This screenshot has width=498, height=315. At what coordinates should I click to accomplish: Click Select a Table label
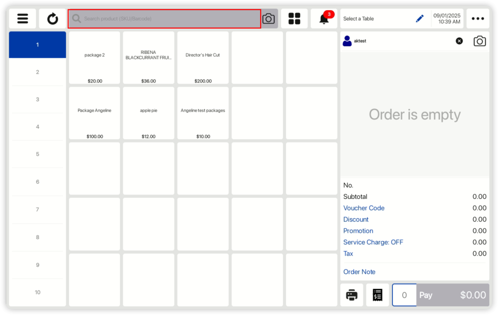pyautogui.click(x=358, y=19)
